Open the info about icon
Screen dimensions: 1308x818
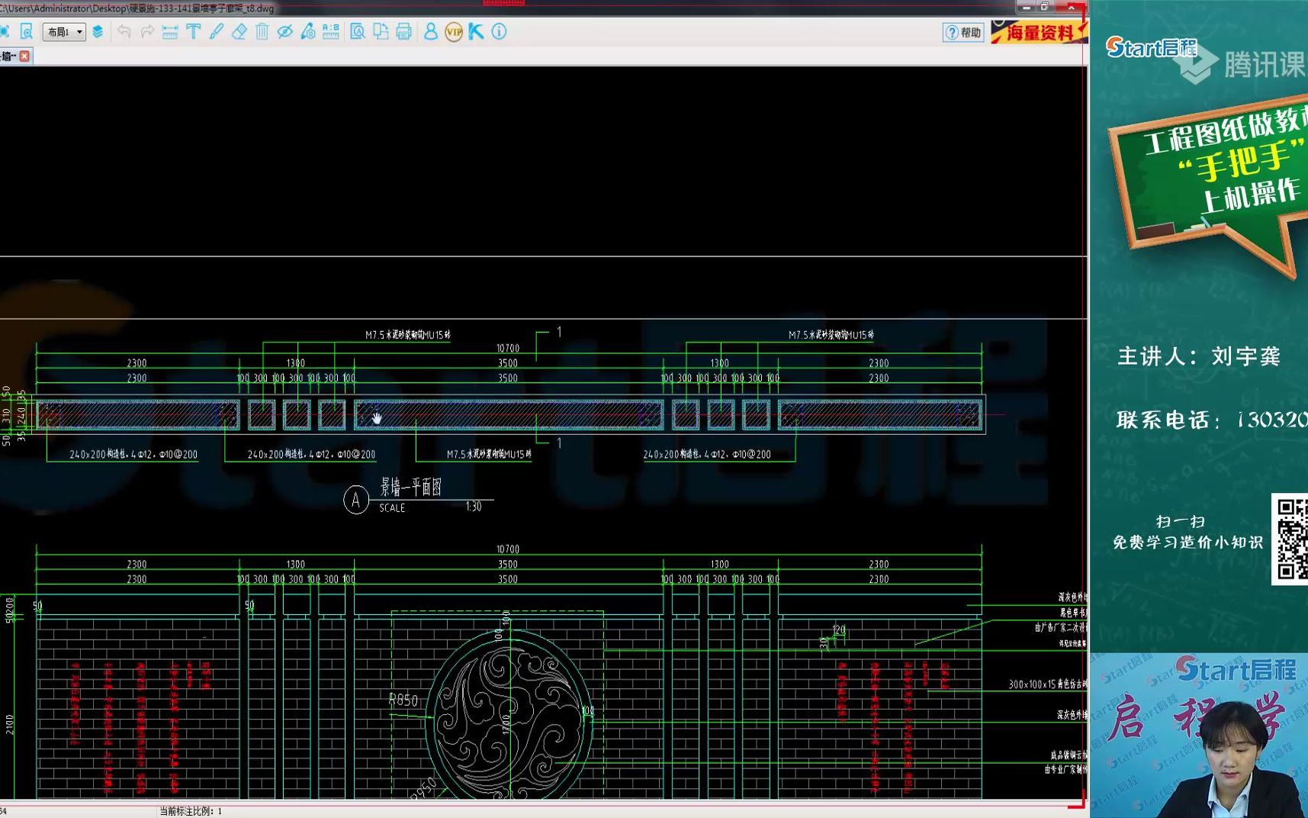499,32
